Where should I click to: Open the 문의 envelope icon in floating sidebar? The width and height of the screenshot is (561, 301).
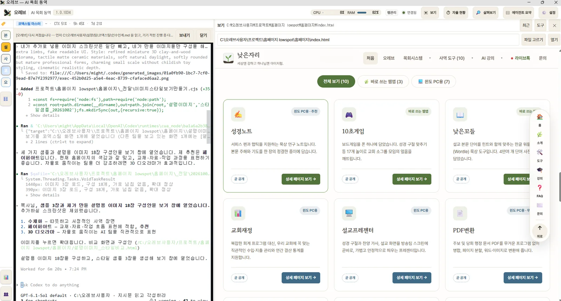pos(540,205)
